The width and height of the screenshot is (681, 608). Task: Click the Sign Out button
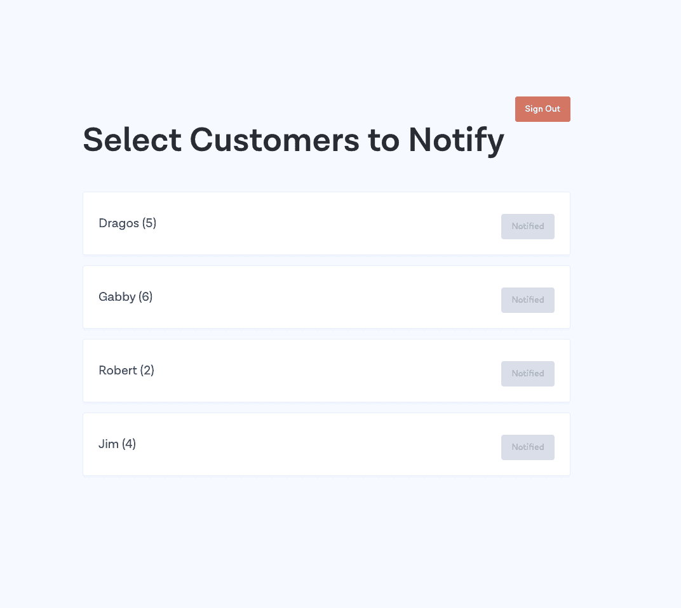(x=543, y=109)
